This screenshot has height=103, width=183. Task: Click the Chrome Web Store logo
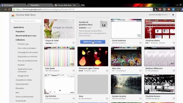pos(13,15)
